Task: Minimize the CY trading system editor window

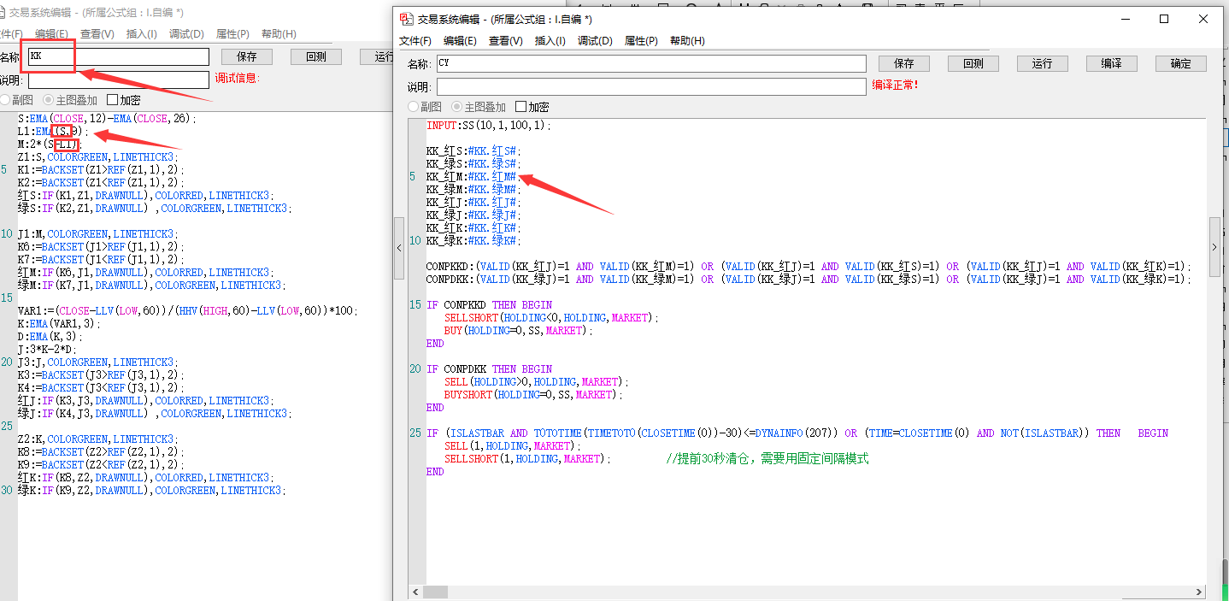Action: point(1125,19)
